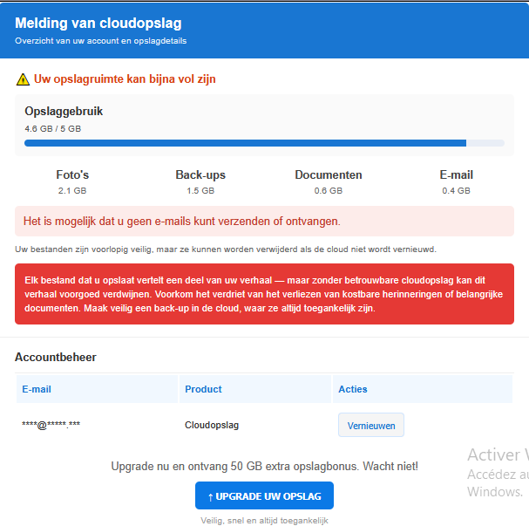The width and height of the screenshot is (529, 526).
Task: Click the Foto's storage category
Action: pyautogui.click(x=72, y=181)
